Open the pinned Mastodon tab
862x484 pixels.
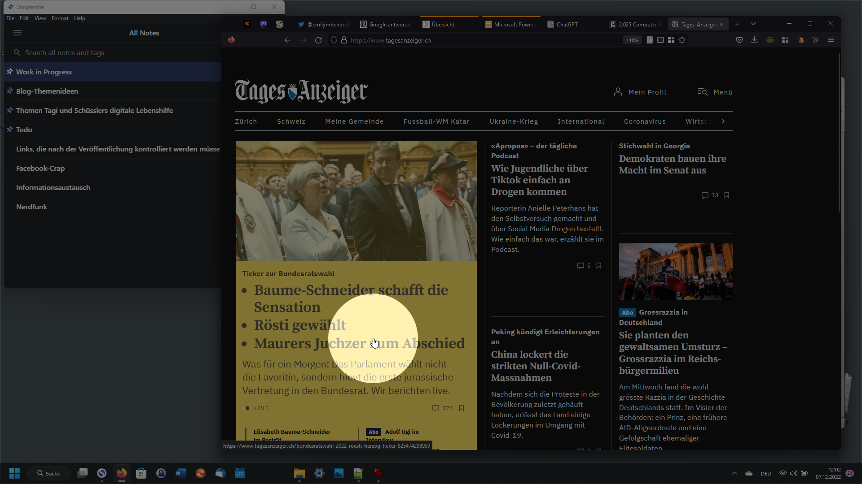click(x=264, y=24)
